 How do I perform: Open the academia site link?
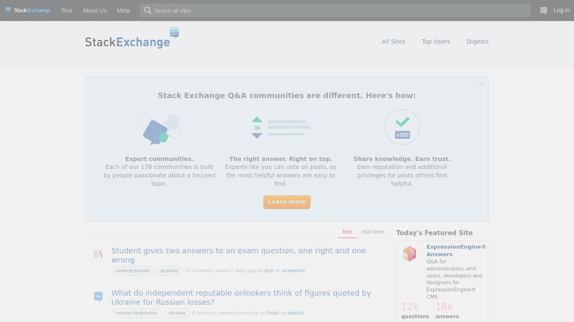point(293,271)
